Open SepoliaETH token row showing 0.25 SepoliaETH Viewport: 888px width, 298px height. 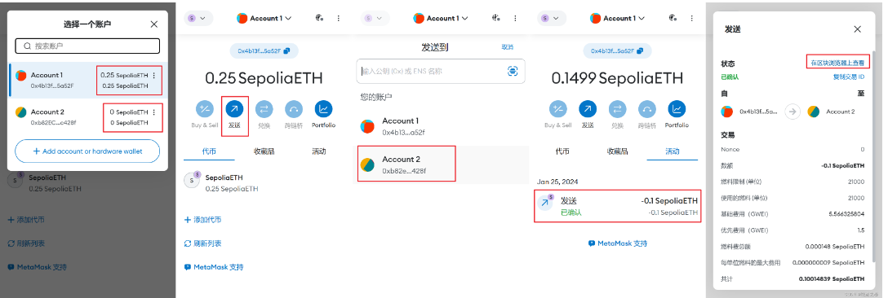pyautogui.click(x=264, y=182)
